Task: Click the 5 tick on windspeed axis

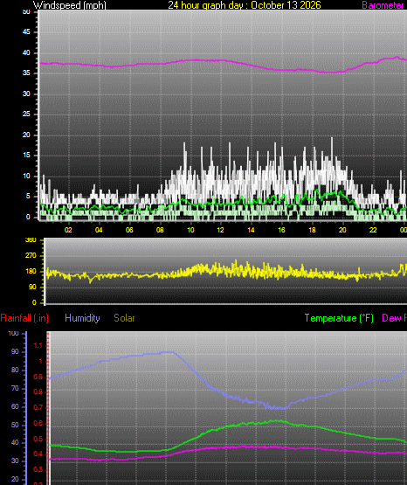Action: [28, 196]
